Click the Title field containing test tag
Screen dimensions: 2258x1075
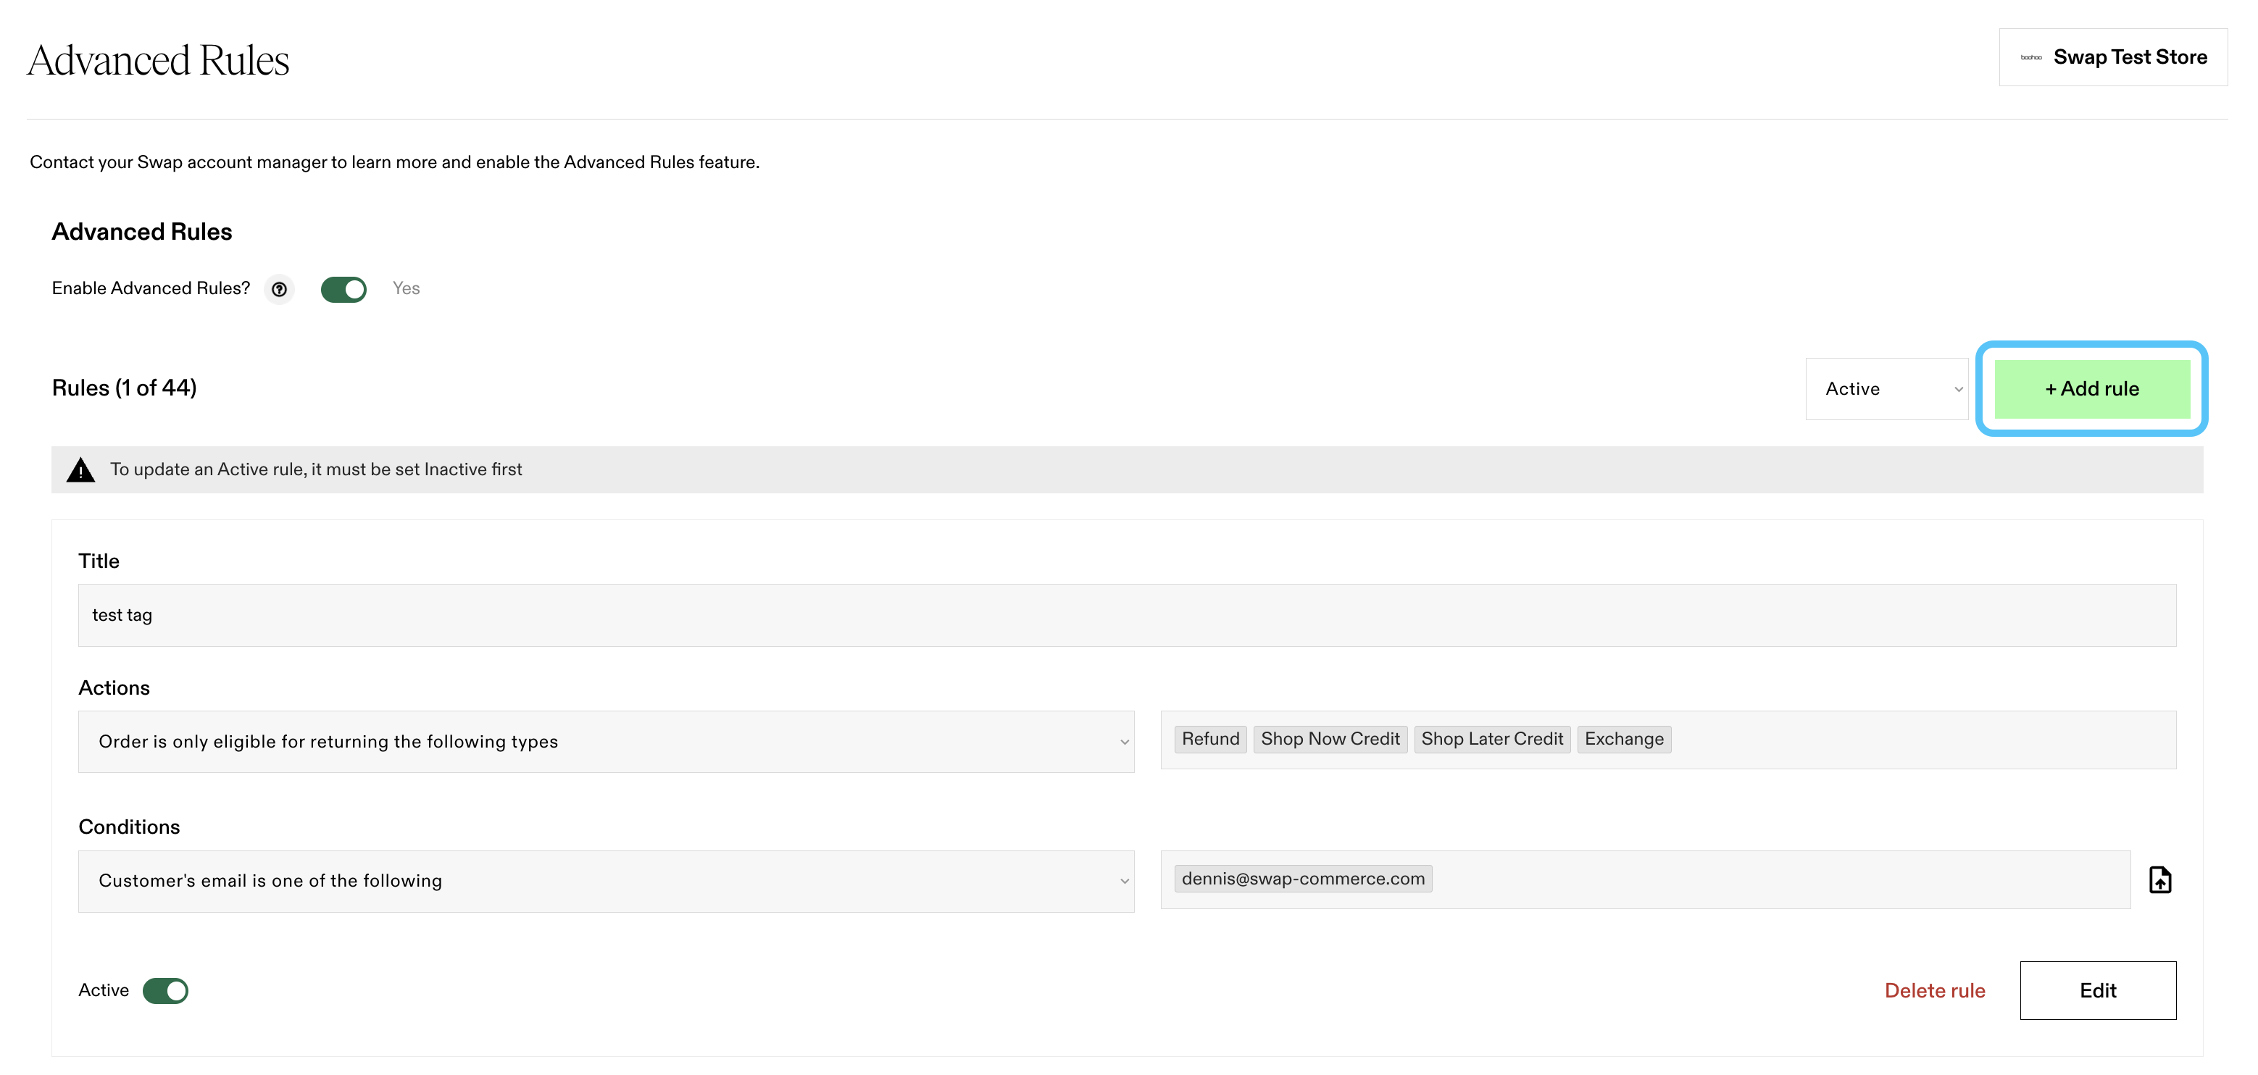1126,615
